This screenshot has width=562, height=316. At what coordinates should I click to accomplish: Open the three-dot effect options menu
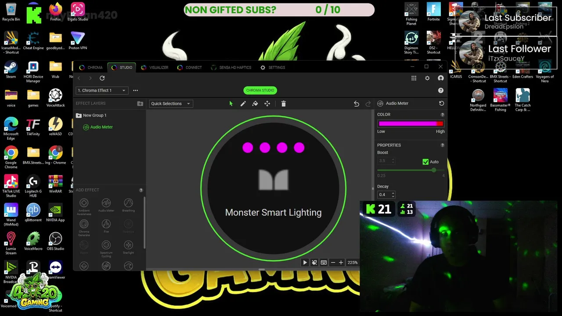coord(136,90)
